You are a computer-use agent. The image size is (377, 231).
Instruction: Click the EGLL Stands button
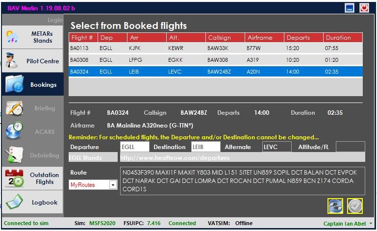(x=93, y=157)
